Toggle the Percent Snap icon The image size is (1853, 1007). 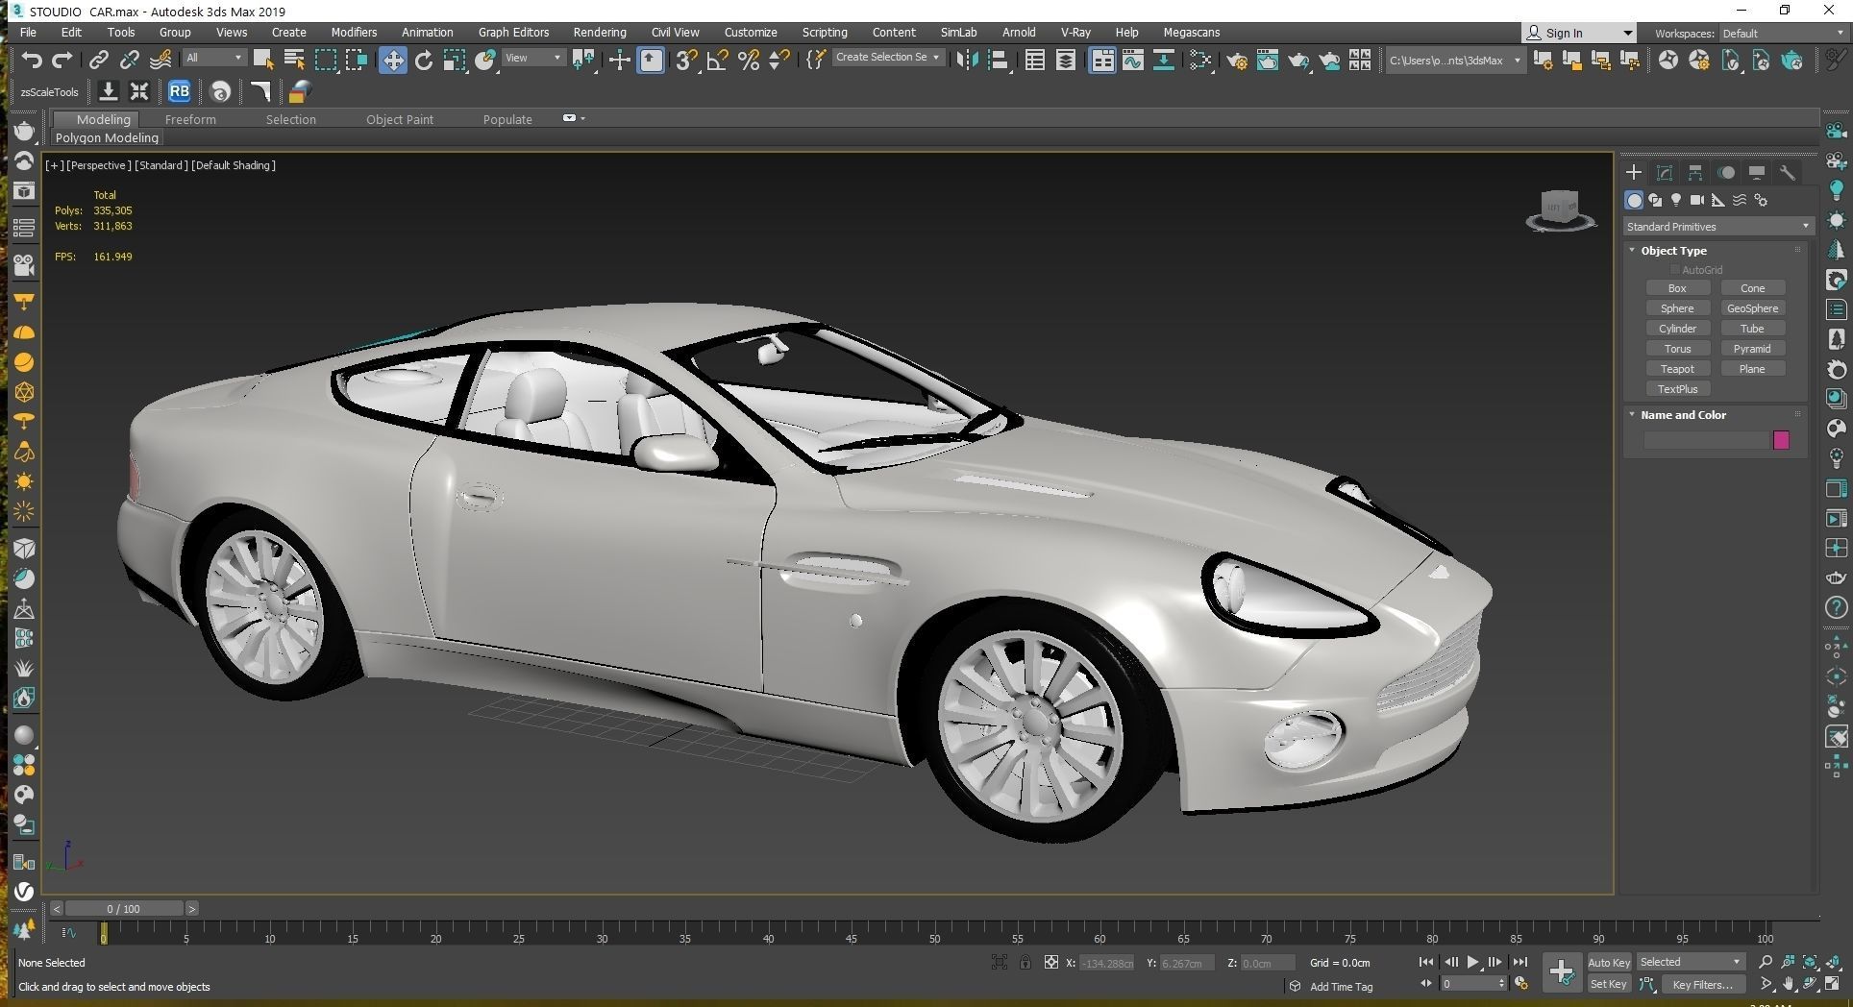point(749,60)
